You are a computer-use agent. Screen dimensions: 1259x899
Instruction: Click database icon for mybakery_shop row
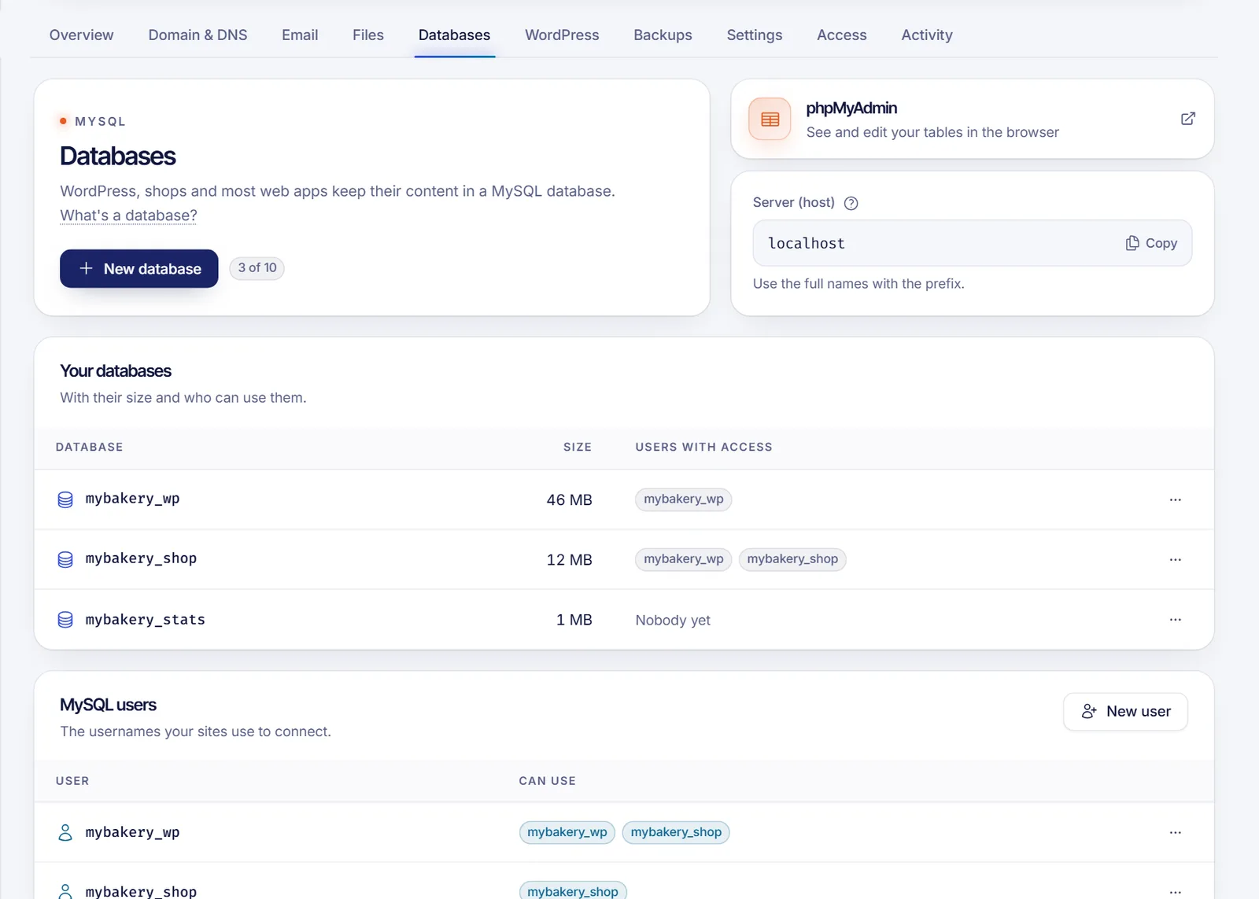pos(65,559)
